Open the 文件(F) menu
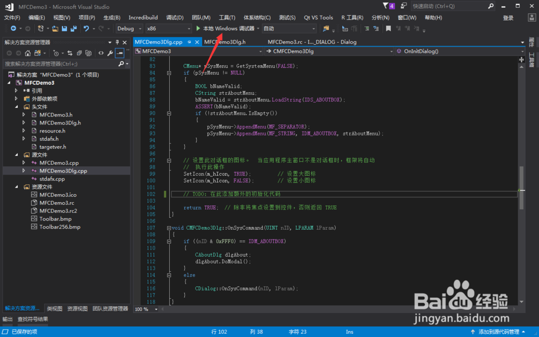Image resolution: width=539 pixels, height=337 pixels. [x=12, y=18]
